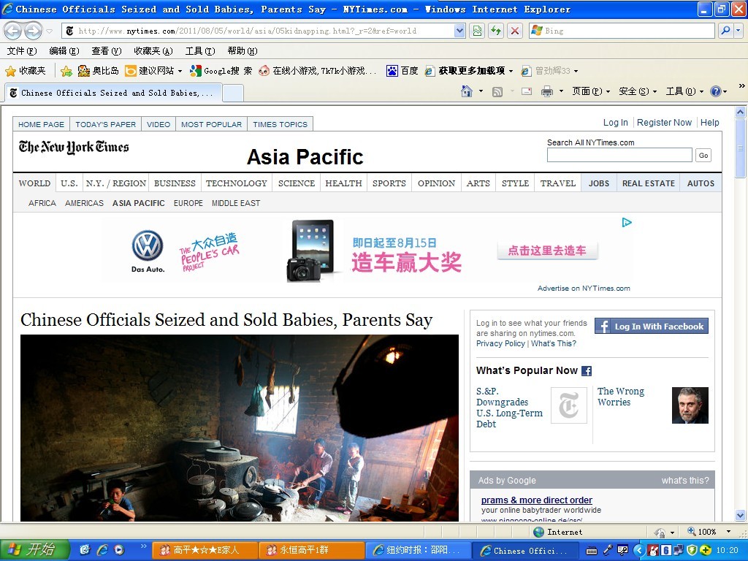Open the 工具(T) menu in menu bar
Screen dimensions: 748x561
click(199, 51)
